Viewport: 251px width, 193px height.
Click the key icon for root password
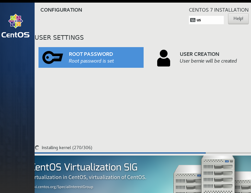(53, 57)
